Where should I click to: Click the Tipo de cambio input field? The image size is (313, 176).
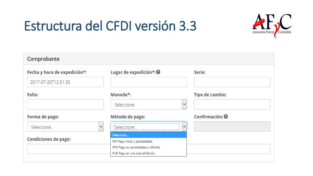click(232, 105)
